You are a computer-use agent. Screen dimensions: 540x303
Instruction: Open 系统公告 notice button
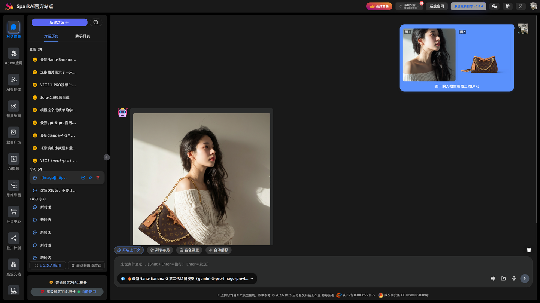[x=409, y=6]
